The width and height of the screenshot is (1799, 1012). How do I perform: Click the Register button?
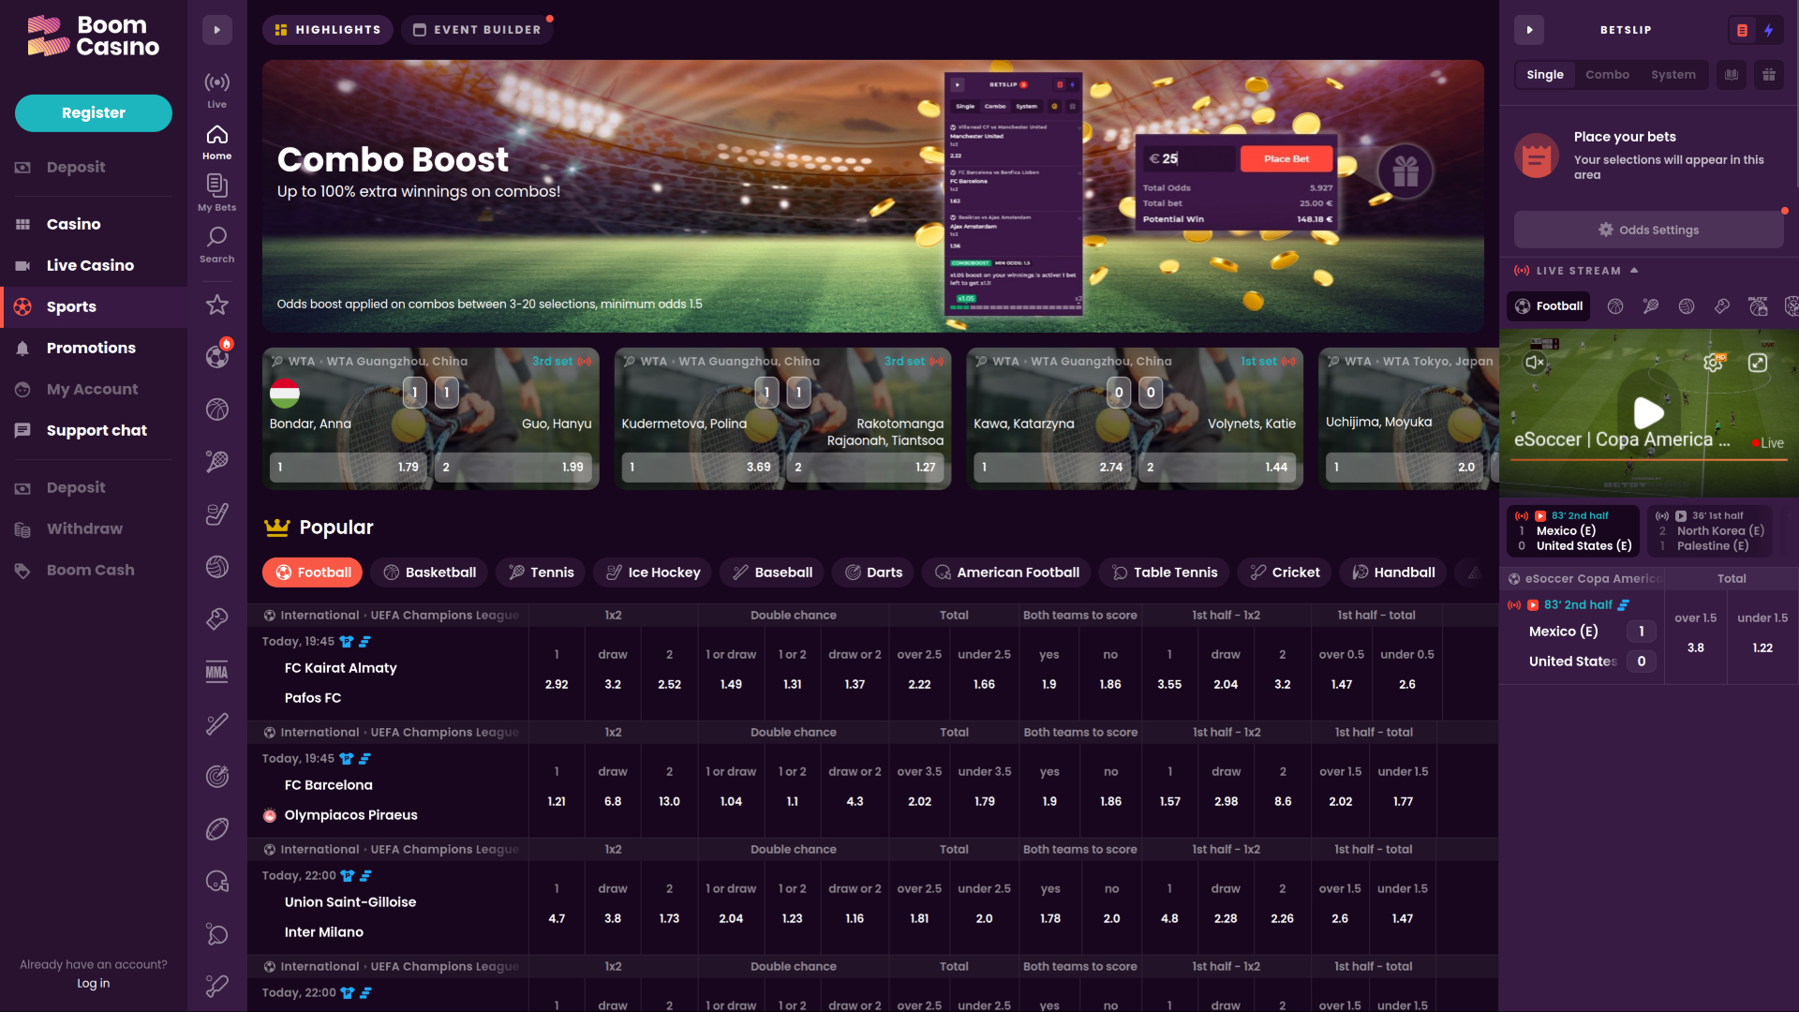coord(93,112)
